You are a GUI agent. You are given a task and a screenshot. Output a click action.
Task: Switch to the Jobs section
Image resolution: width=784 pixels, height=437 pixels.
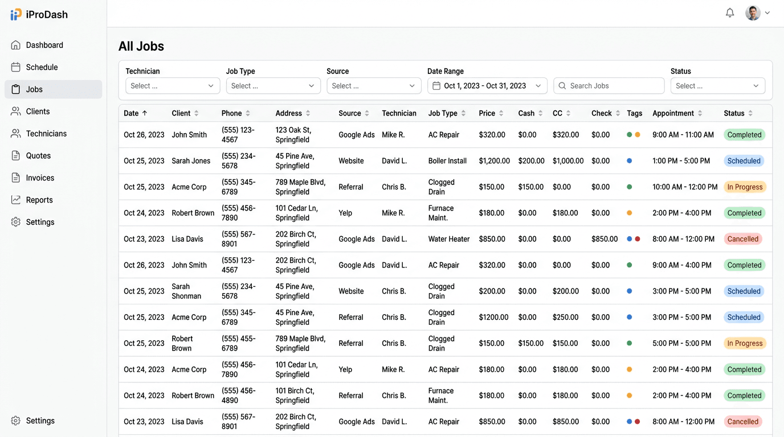(34, 89)
